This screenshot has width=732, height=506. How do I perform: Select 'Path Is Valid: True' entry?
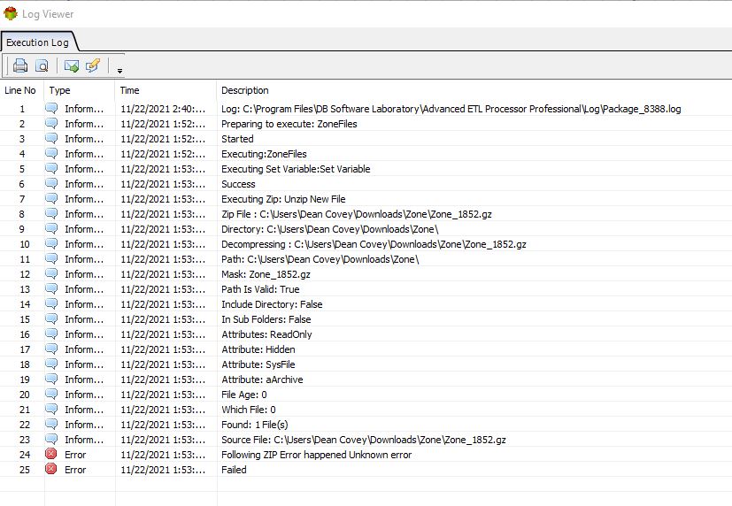[x=260, y=289]
